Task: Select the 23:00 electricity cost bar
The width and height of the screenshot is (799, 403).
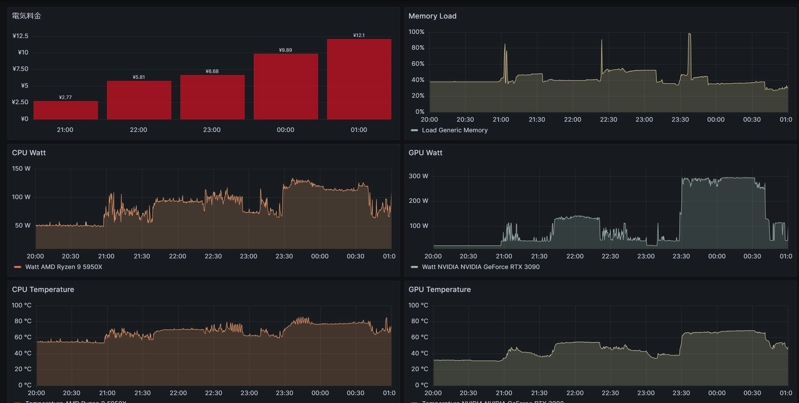Action: click(x=212, y=97)
